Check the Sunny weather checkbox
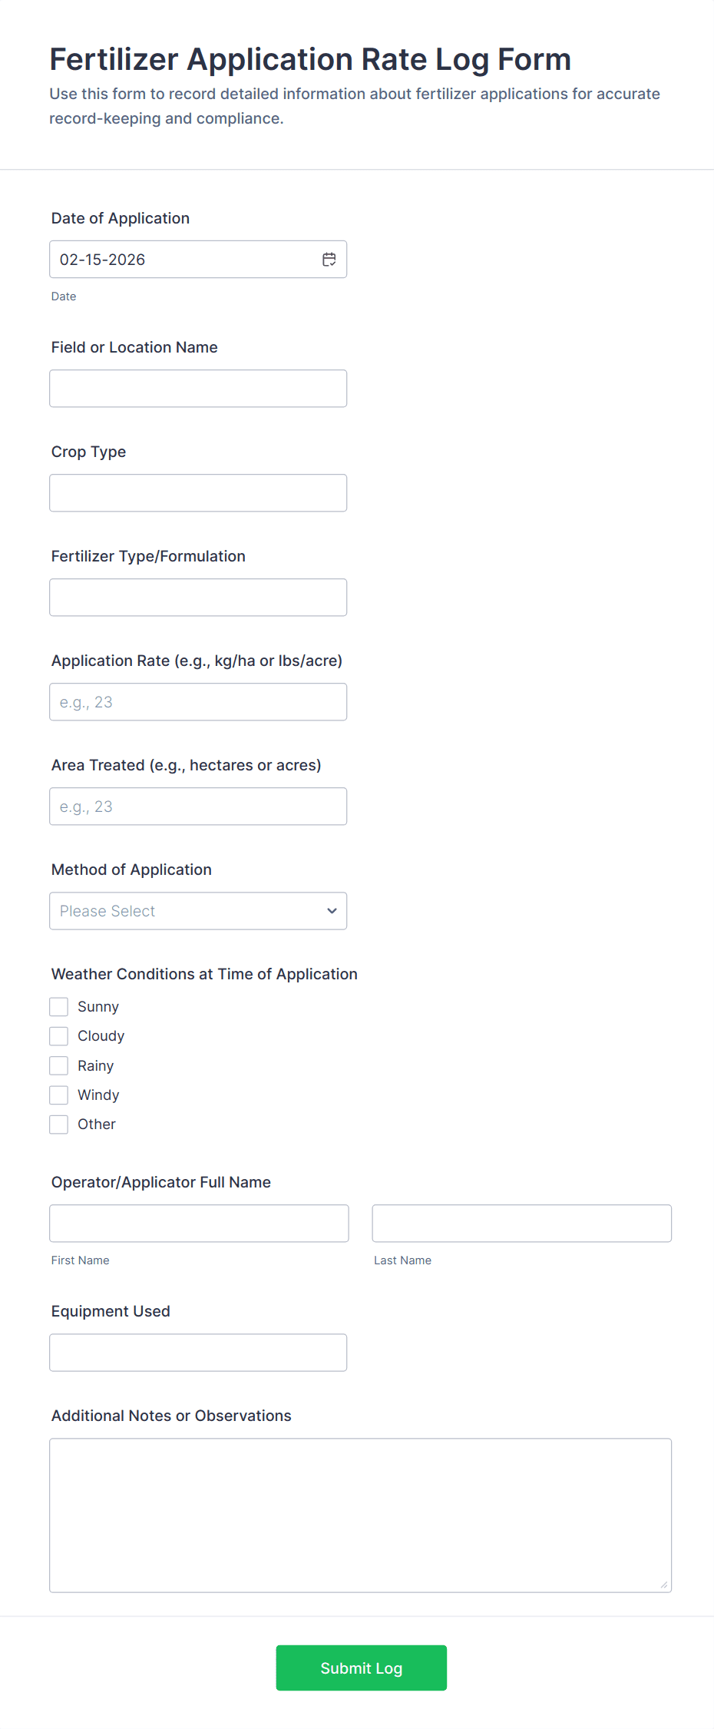Viewport: 714px width, 1729px height. click(59, 1007)
